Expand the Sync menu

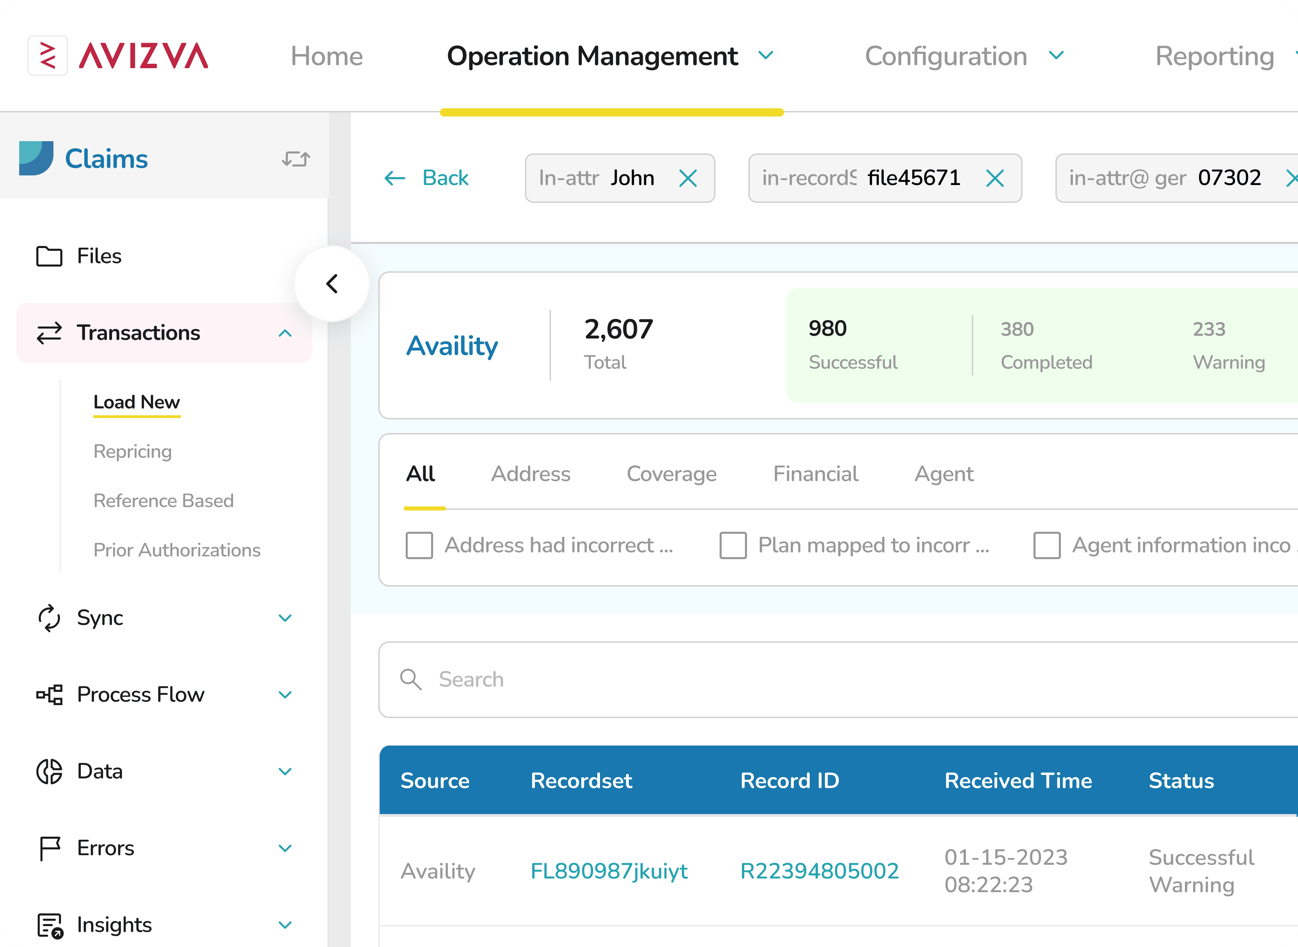click(x=285, y=618)
